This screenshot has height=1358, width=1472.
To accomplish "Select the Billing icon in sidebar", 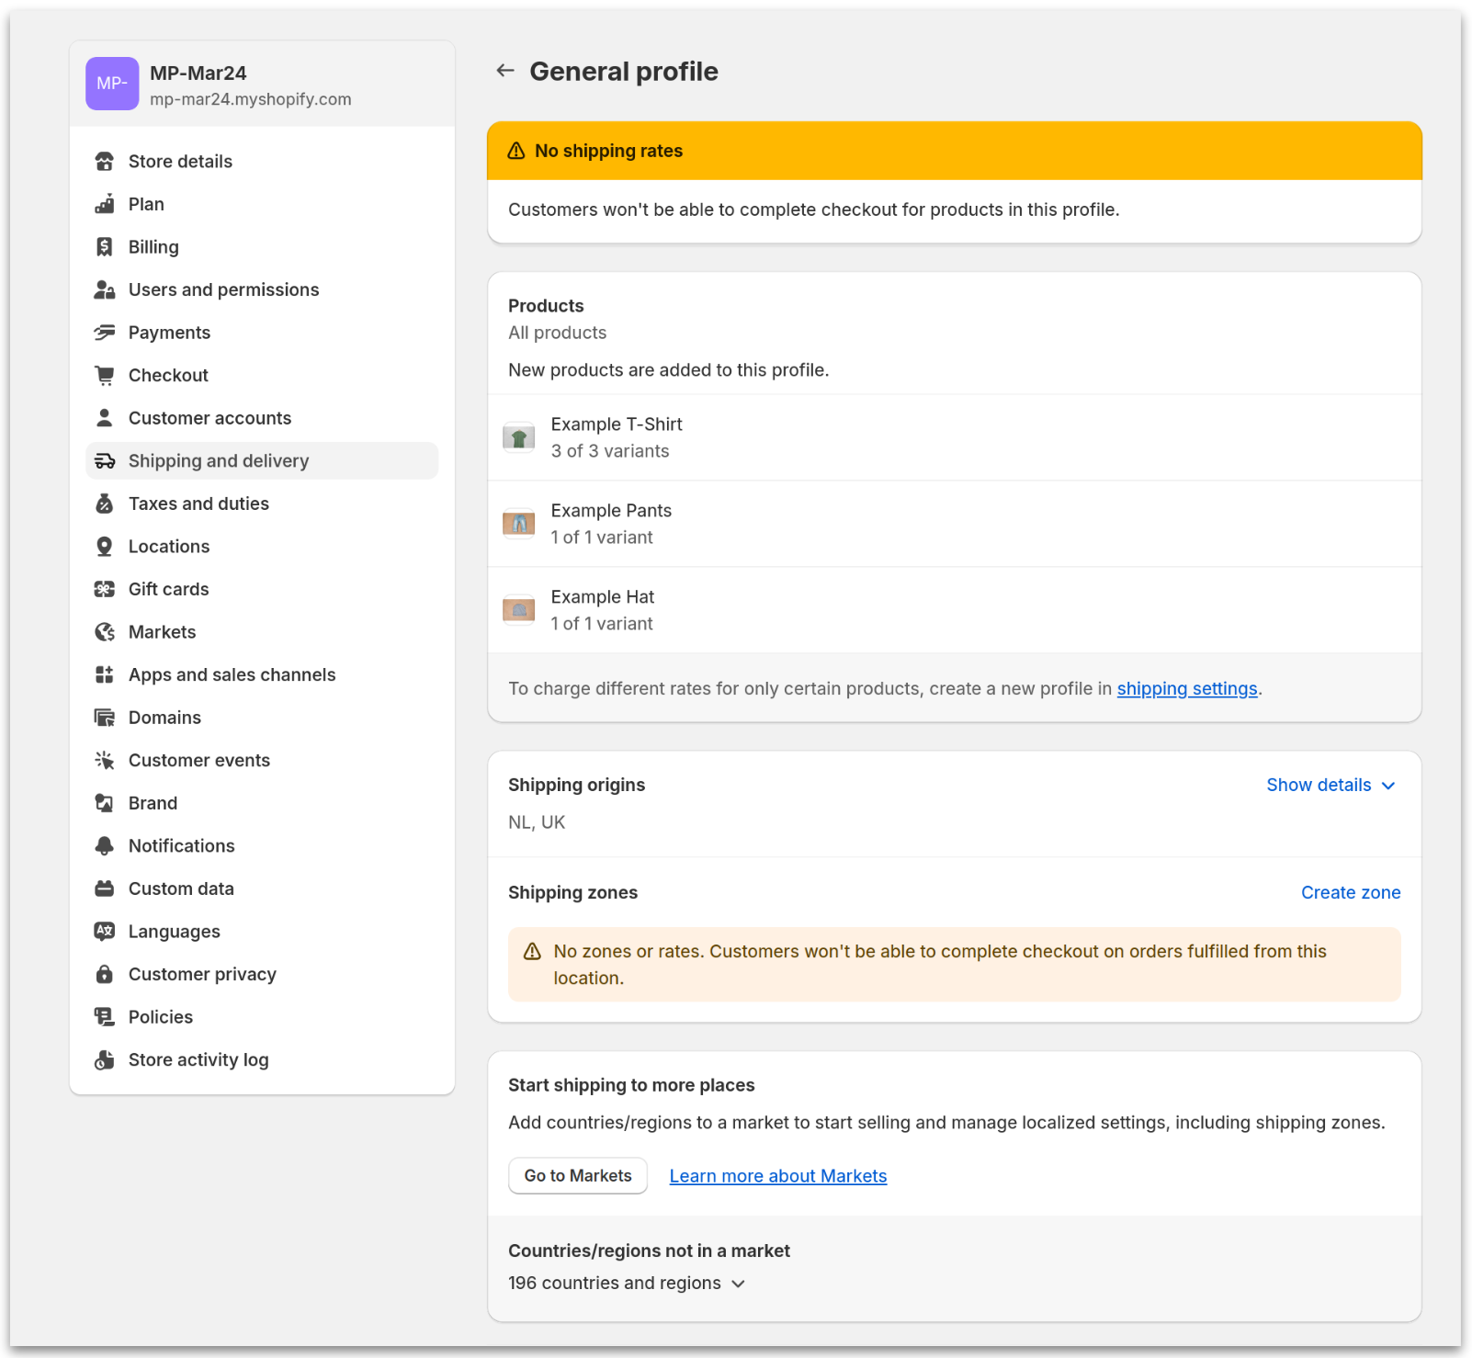I will [x=104, y=246].
